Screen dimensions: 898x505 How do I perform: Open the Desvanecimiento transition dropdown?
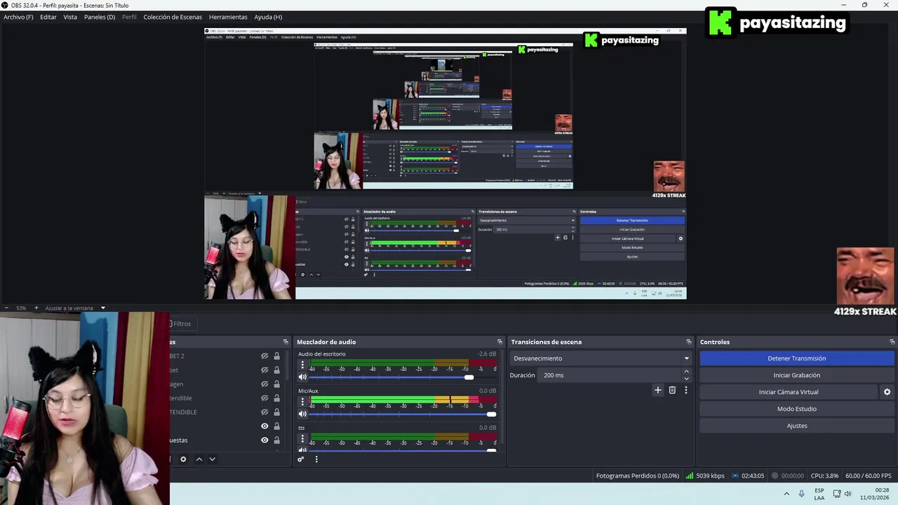tap(601, 358)
